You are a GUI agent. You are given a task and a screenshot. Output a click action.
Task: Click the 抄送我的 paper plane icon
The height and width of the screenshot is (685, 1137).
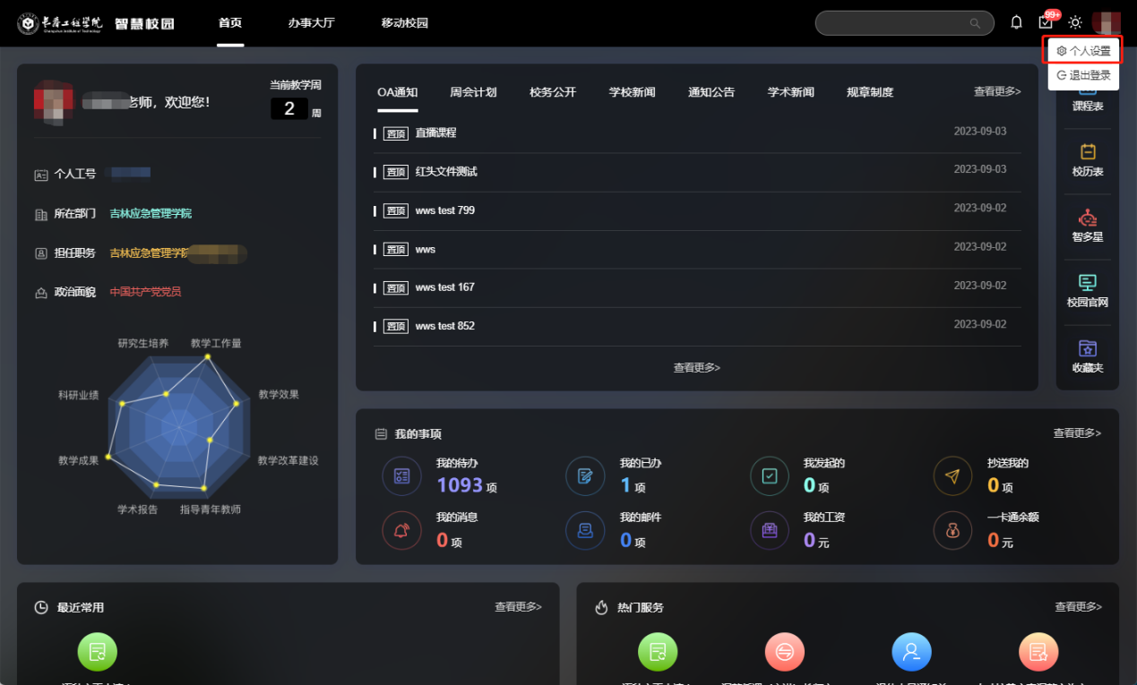pos(952,476)
